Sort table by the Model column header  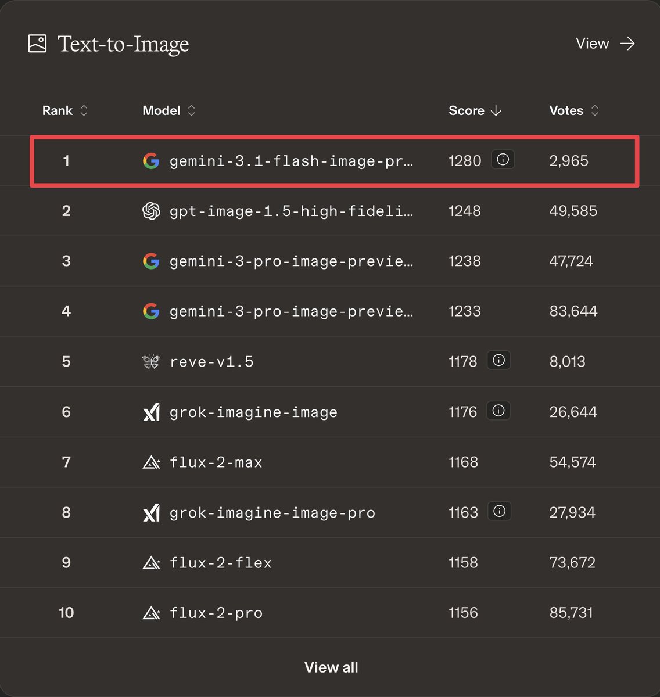click(168, 110)
